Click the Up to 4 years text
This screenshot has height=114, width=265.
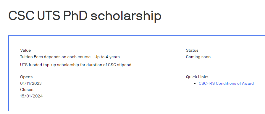pyautogui.click(x=107, y=57)
